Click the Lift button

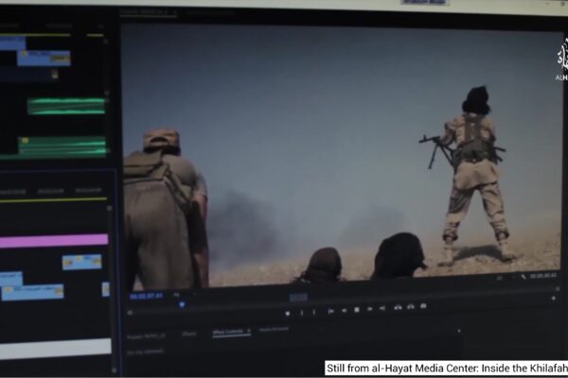coord(398,307)
